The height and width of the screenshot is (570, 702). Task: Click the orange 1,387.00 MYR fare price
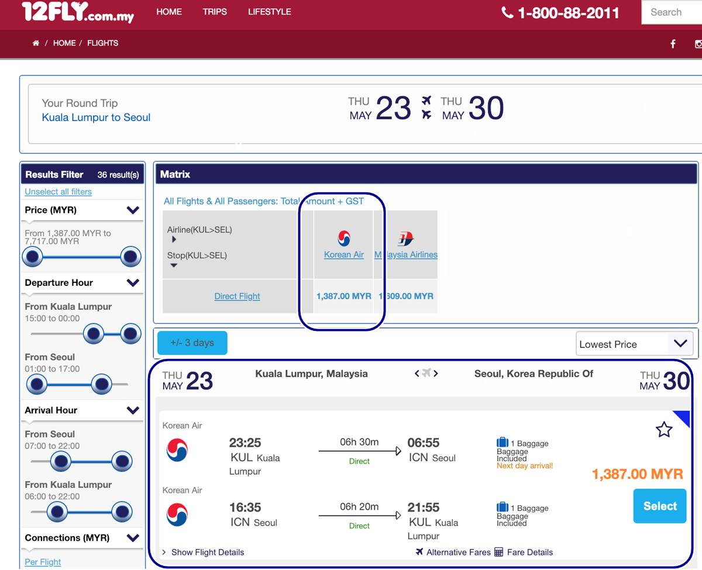pos(638,474)
